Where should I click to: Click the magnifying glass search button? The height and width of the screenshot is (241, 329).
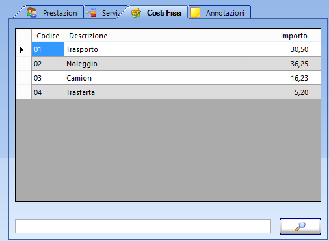pyautogui.click(x=300, y=226)
